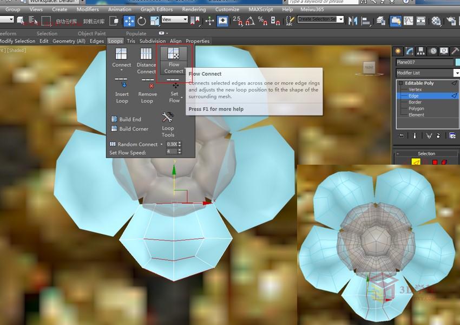Open the Modifier List dropdown
This screenshot has width=460, height=325.
456,73
